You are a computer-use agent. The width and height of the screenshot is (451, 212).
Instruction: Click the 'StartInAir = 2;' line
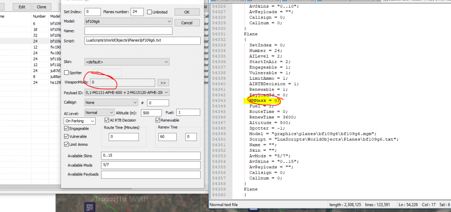point(270,62)
